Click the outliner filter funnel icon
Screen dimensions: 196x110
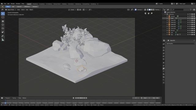pos(190,9)
